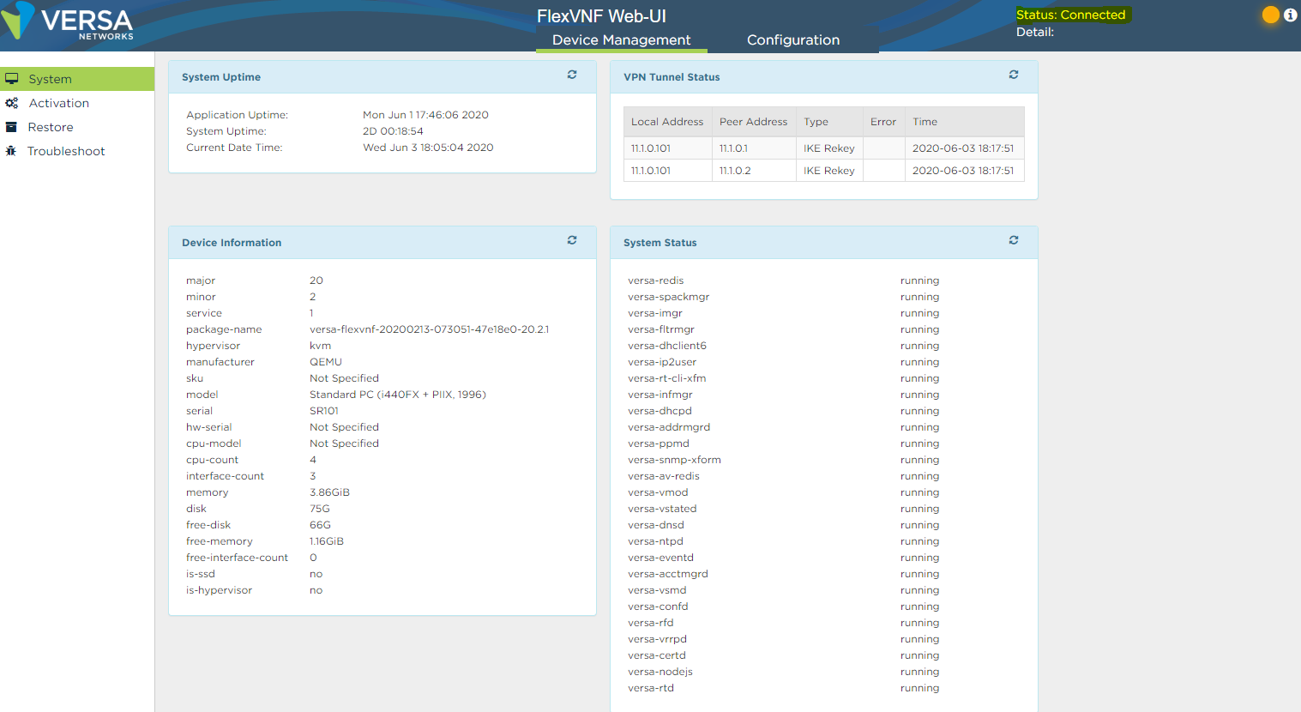
Task: Click the orange status indicator circle
Action: coord(1271,15)
